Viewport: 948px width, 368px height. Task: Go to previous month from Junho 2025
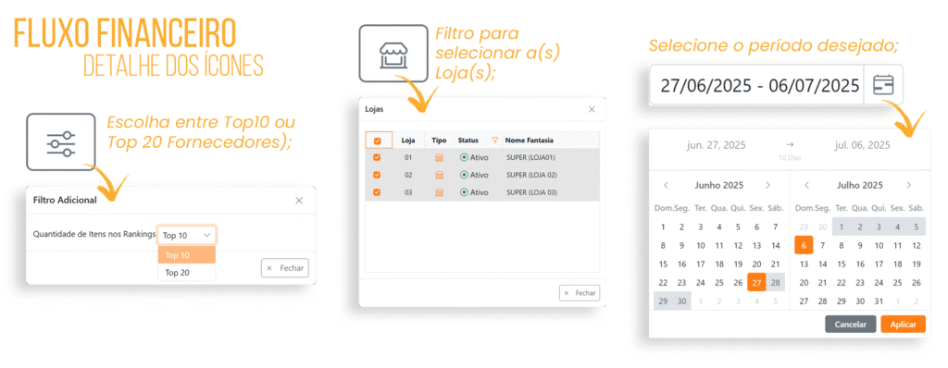pos(666,186)
